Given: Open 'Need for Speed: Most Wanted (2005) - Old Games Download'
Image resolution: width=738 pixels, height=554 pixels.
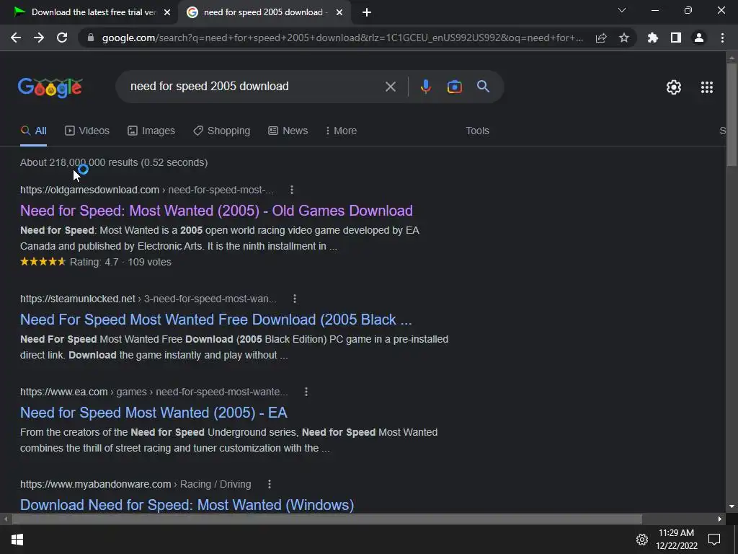Looking at the screenshot, I should pyautogui.click(x=216, y=211).
